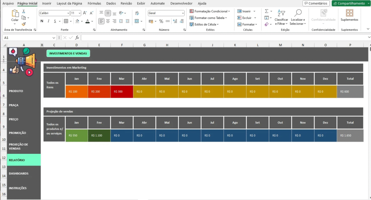Viewport: 371px width, 200px height.
Task: Click the AutoSum sigma icon
Action: tap(267, 12)
